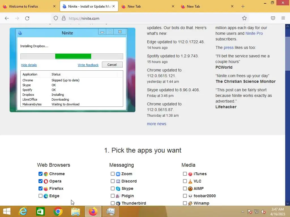Screen dimensions: 290x217
Task: Click the Opera app icon in the list
Action: [x=46, y=181]
